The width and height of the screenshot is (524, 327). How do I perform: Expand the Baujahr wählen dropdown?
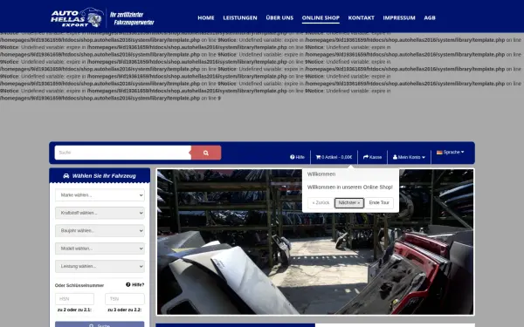[x=100, y=230]
